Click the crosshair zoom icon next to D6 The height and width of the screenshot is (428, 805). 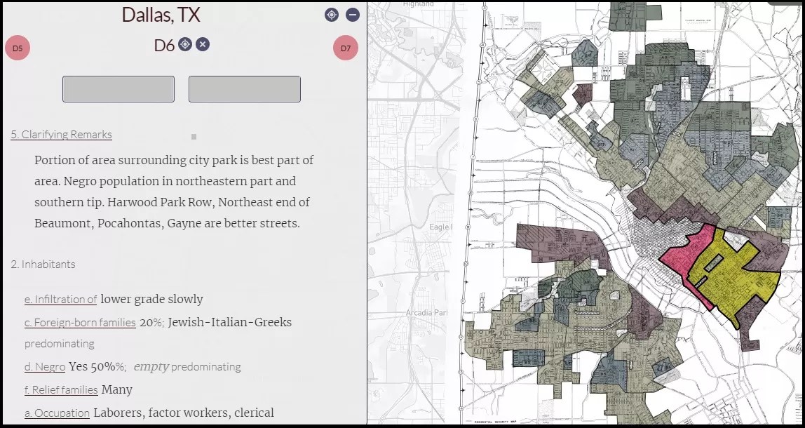(x=184, y=44)
